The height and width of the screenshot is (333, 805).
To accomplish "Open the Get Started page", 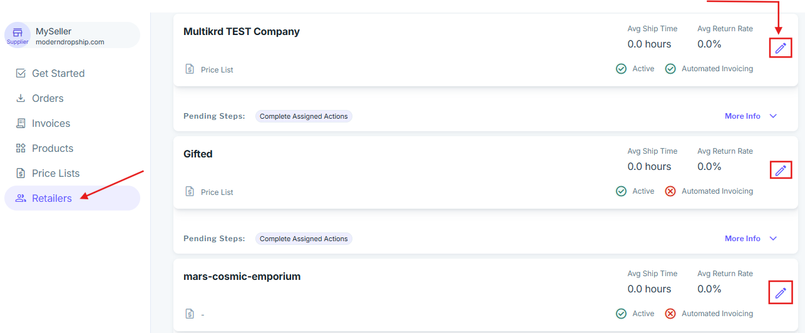I will [x=58, y=73].
